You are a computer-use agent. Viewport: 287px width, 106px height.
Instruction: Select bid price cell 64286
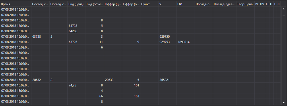point(77,31)
